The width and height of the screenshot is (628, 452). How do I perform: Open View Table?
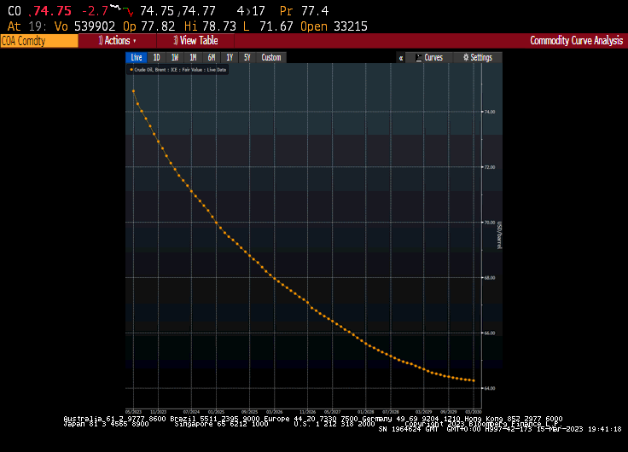(x=195, y=41)
